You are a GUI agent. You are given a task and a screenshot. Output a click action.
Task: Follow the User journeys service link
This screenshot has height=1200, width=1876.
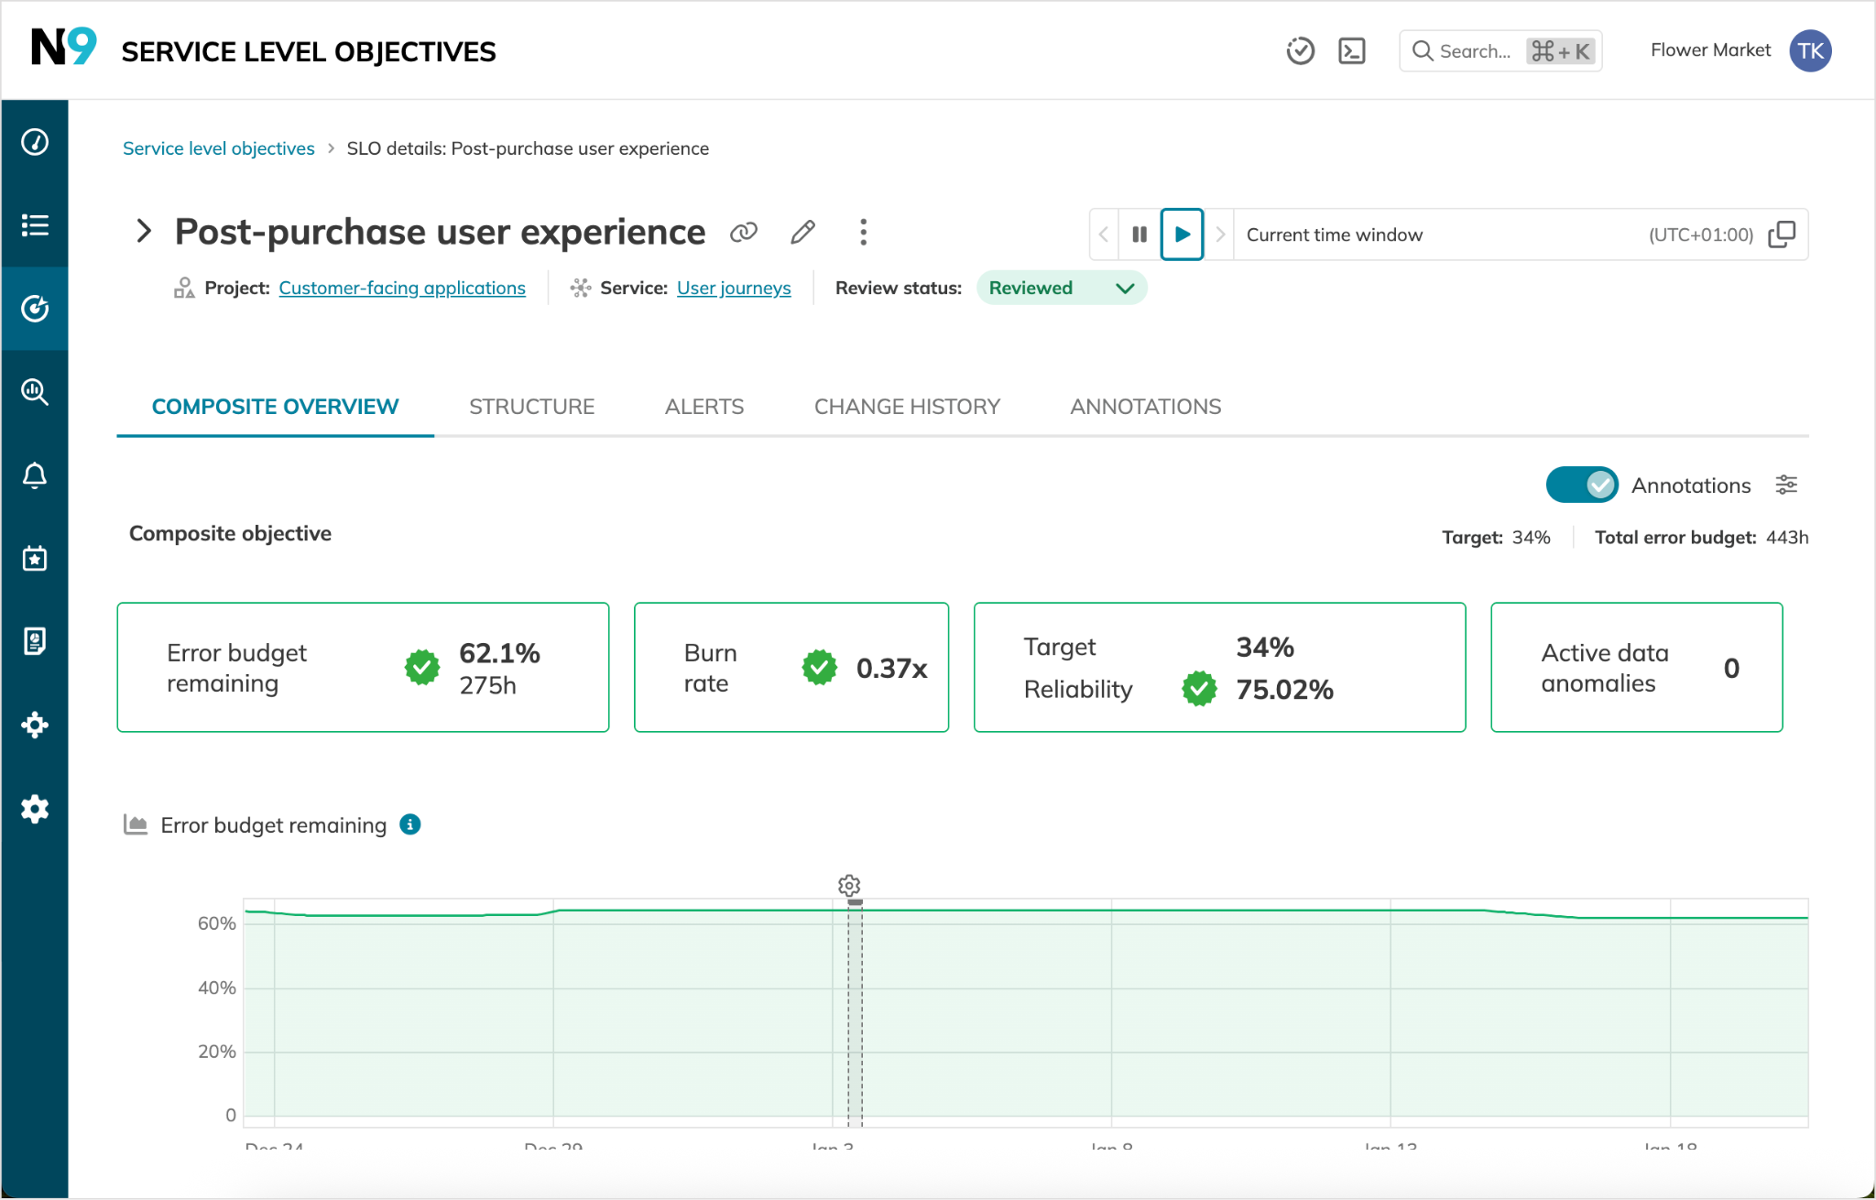click(734, 288)
